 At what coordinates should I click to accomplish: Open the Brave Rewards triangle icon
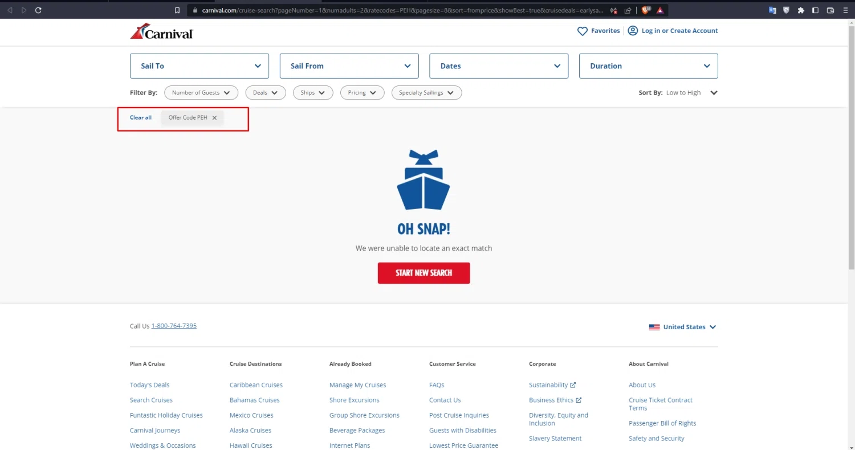point(660,10)
